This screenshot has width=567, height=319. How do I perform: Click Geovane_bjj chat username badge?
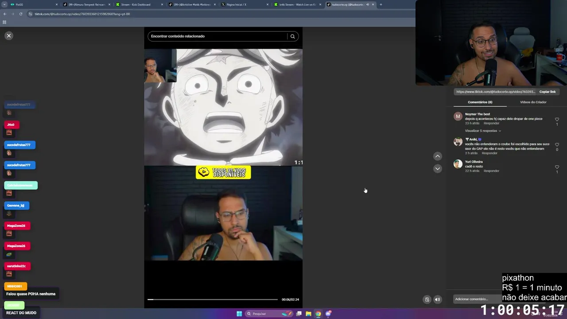(x=16, y=206)
